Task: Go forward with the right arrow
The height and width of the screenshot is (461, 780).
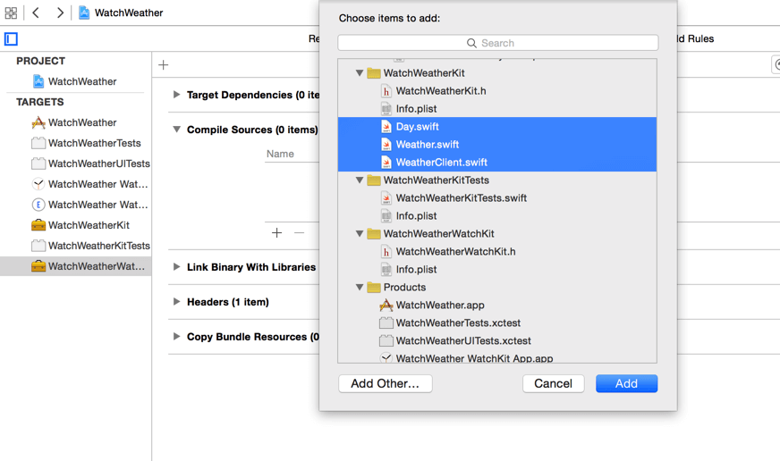Action: coord(60,13)
